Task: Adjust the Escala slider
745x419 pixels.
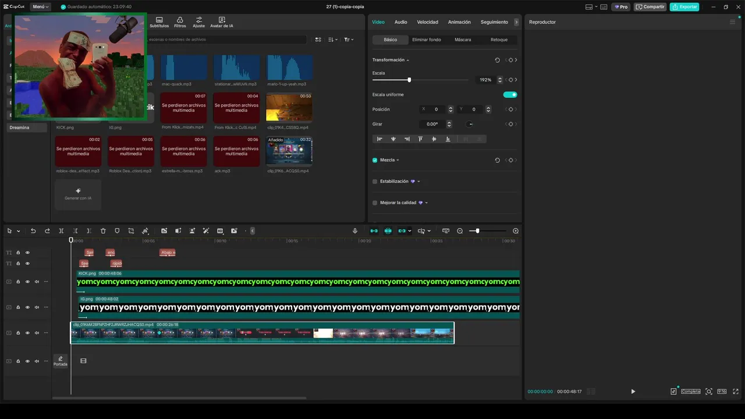Action: point(409,80)
